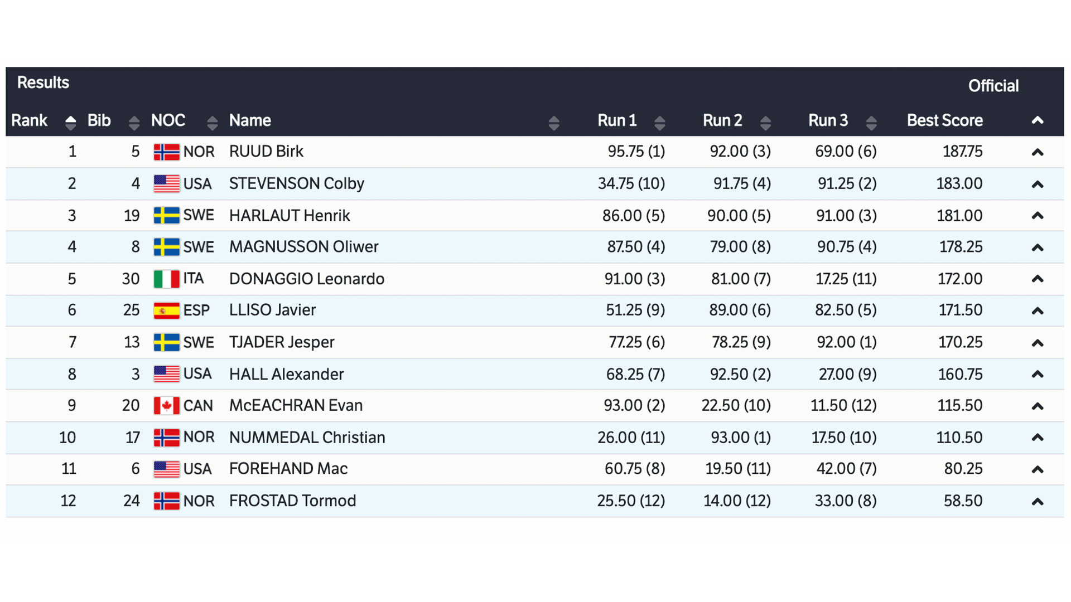Open athlete name LLISO Javier
Screen dimensions: 1071x602
pos(272,310)
